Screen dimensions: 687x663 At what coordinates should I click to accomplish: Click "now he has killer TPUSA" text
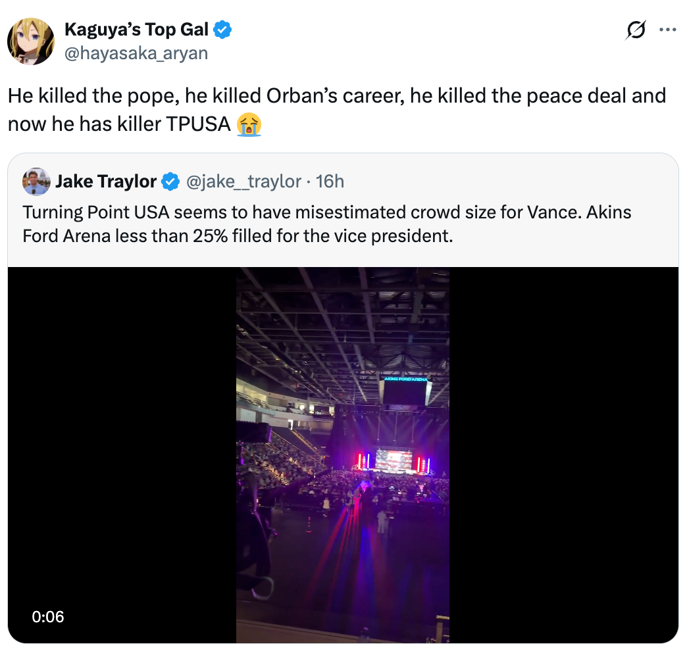pyautogui.click(x=118, y=124)
